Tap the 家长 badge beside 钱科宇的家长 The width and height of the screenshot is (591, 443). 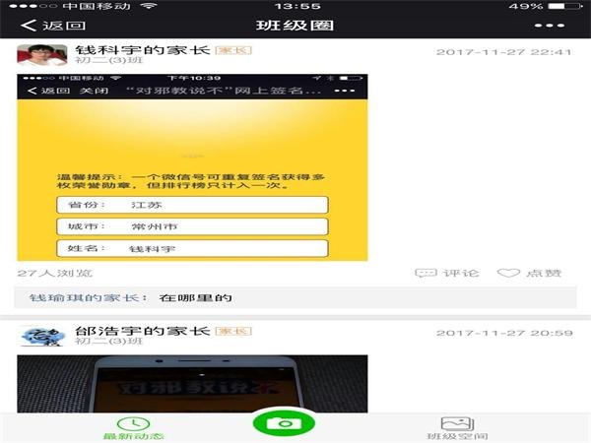(x=233, y=50)
